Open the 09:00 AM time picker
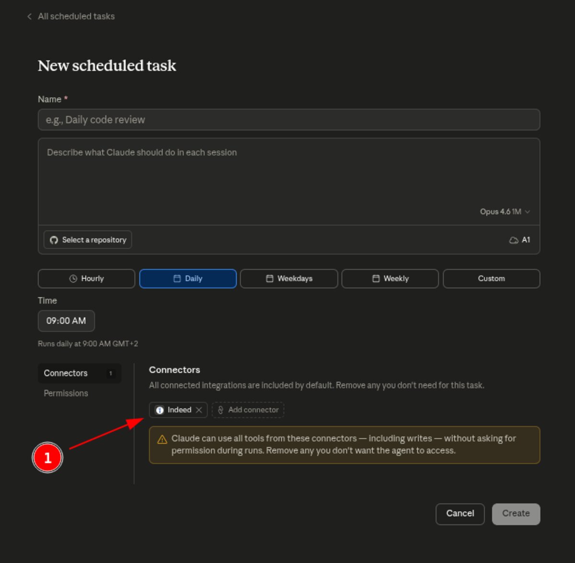Viewport: 575px width, 563px height. coord(66,321)
